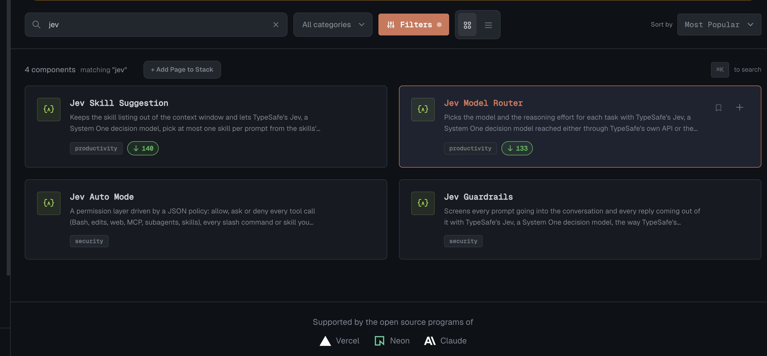
Task: Open Jev Skill Suggestion card title
Action: 119,103
